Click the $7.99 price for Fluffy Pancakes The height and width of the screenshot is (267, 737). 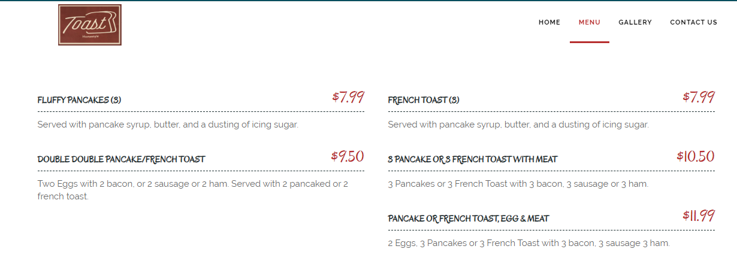tap(348, 97)
